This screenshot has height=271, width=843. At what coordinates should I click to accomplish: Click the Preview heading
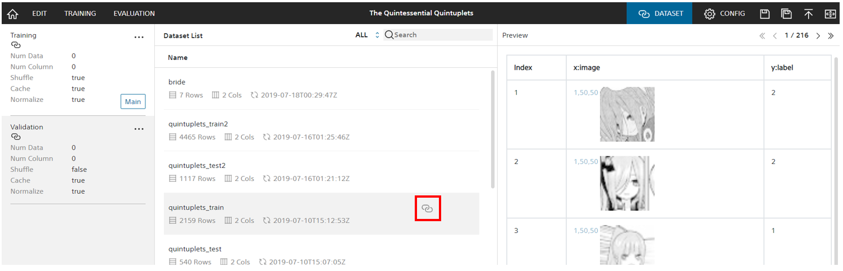pyautogui.click(x=515, y=35)
